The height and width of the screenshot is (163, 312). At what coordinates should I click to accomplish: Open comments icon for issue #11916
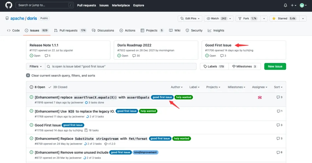click(279, 97)
